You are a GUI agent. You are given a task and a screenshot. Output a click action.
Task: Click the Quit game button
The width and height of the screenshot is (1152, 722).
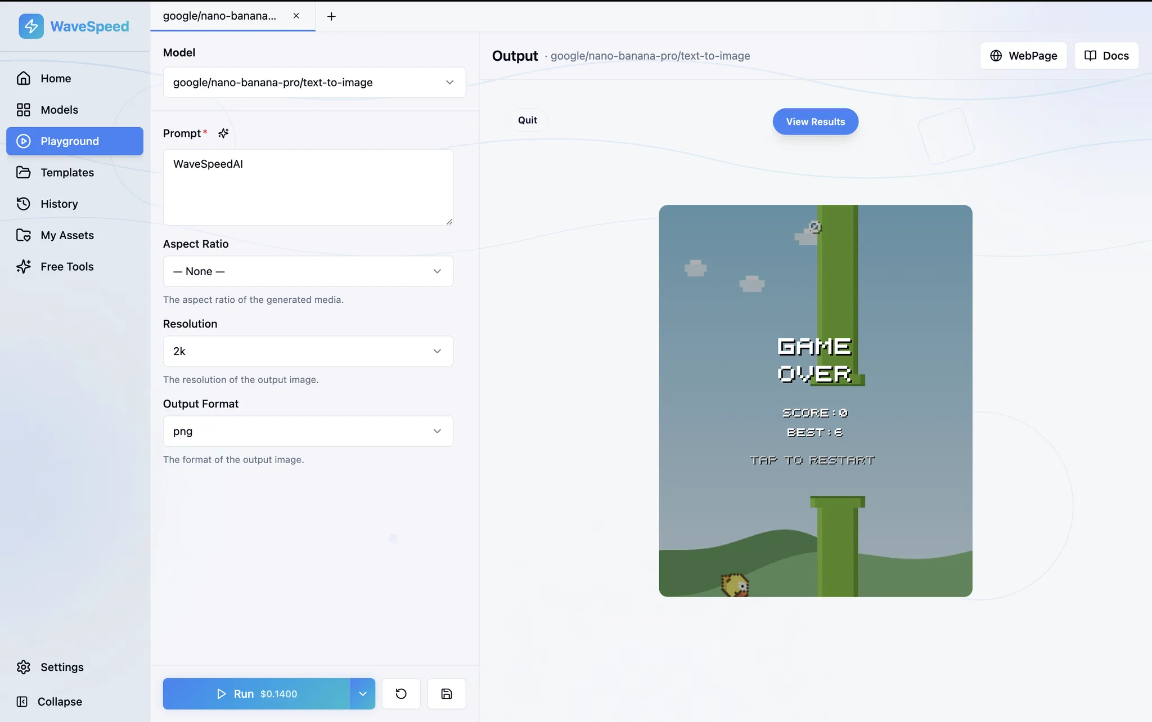coord(528,120)
